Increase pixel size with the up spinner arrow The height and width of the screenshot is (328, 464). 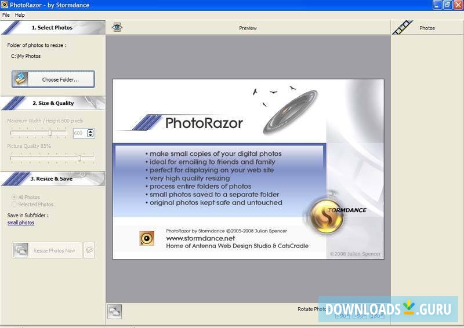90,131
